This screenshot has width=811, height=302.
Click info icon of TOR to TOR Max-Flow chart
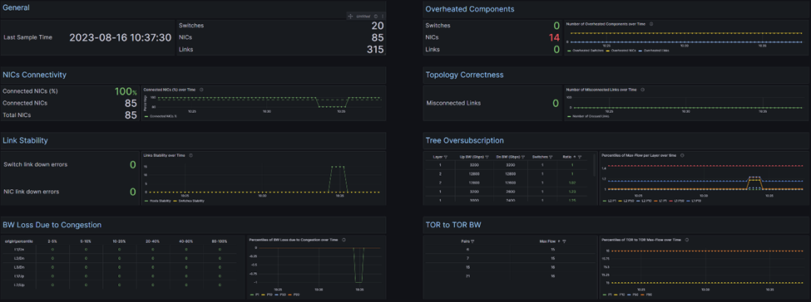click(x=687, y=240)
